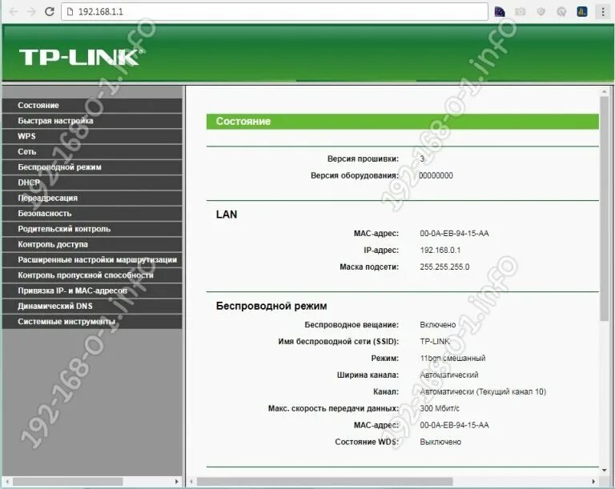Screen dimensions: 615x489
Task: Click the Состояние WDS label
Action: pyautogui.click(x=367, y=442)
